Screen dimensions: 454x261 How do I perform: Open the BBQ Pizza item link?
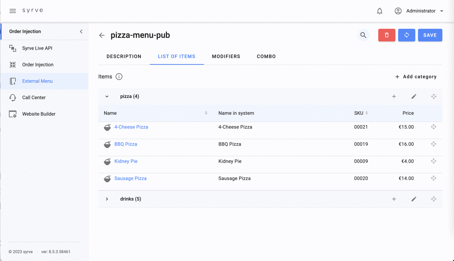[126, 144]
